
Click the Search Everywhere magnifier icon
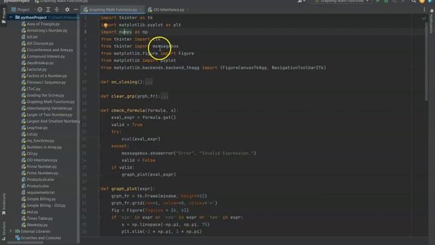(413, 1)
